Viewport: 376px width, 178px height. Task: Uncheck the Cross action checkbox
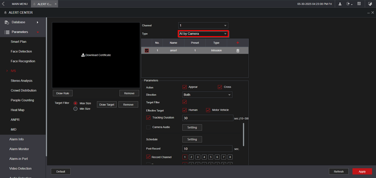click(220, 87)
